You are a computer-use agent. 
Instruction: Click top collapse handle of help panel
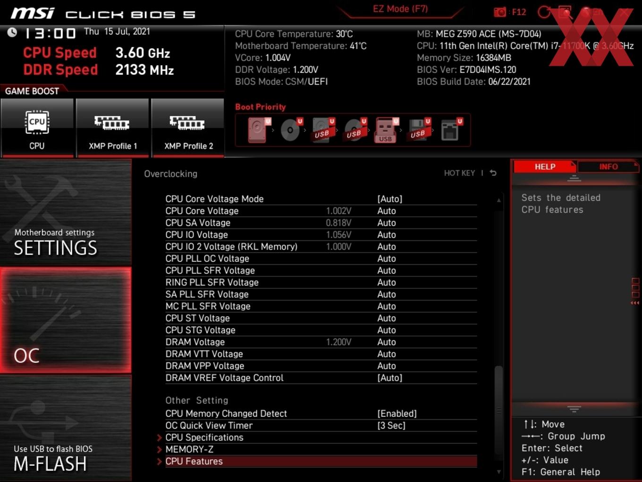click(574, 179)
